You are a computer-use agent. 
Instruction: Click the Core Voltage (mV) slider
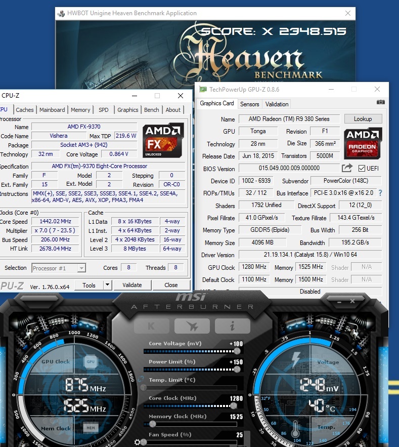(192, 351)
